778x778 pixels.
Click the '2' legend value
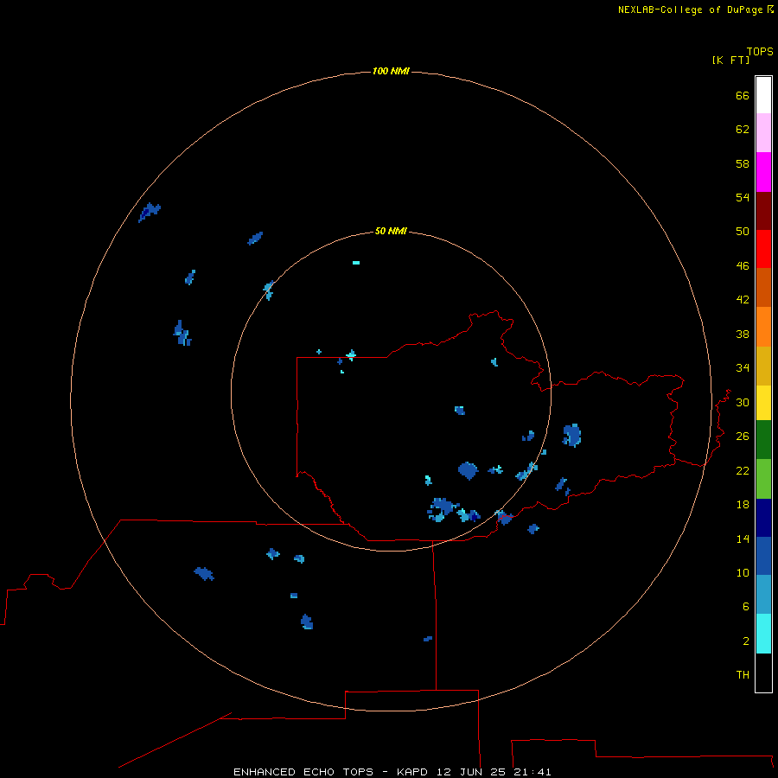pos(746,641)
